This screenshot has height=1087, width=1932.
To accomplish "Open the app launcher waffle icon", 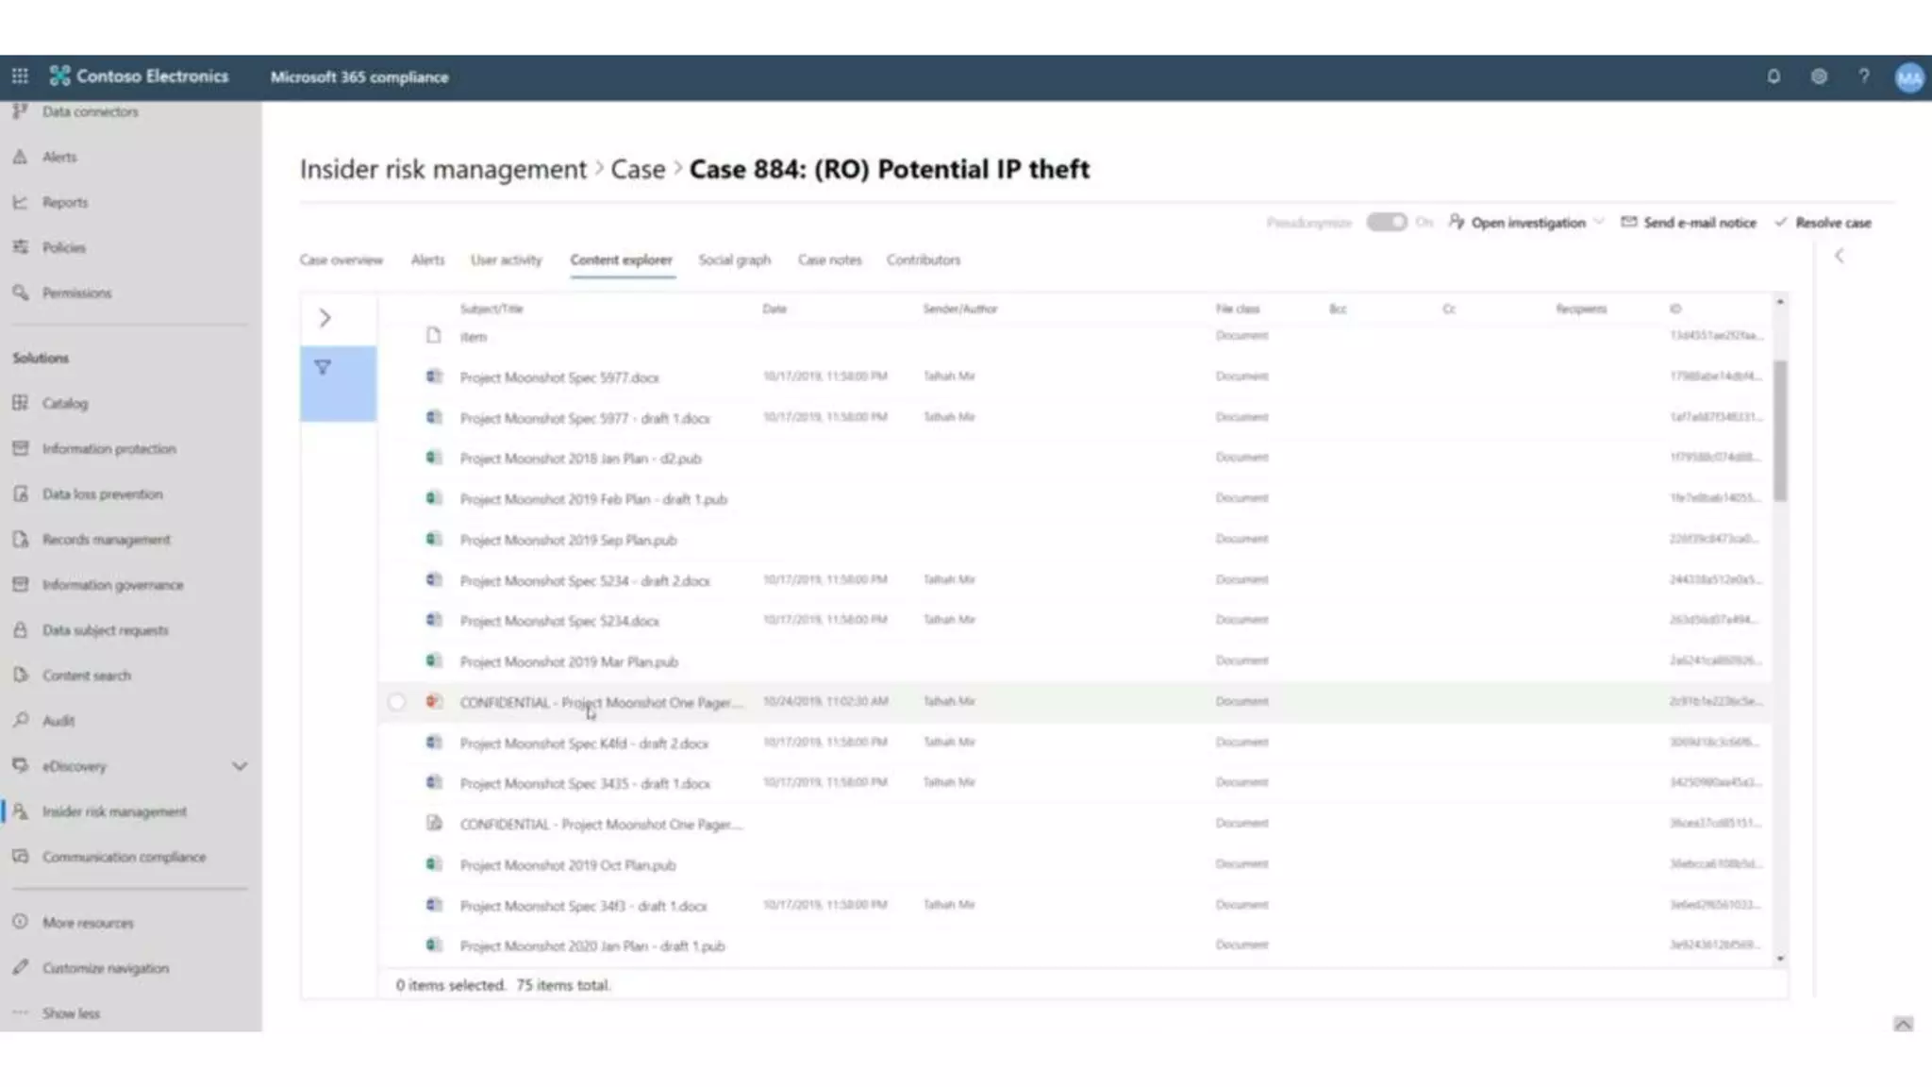I will coord(20,76).
